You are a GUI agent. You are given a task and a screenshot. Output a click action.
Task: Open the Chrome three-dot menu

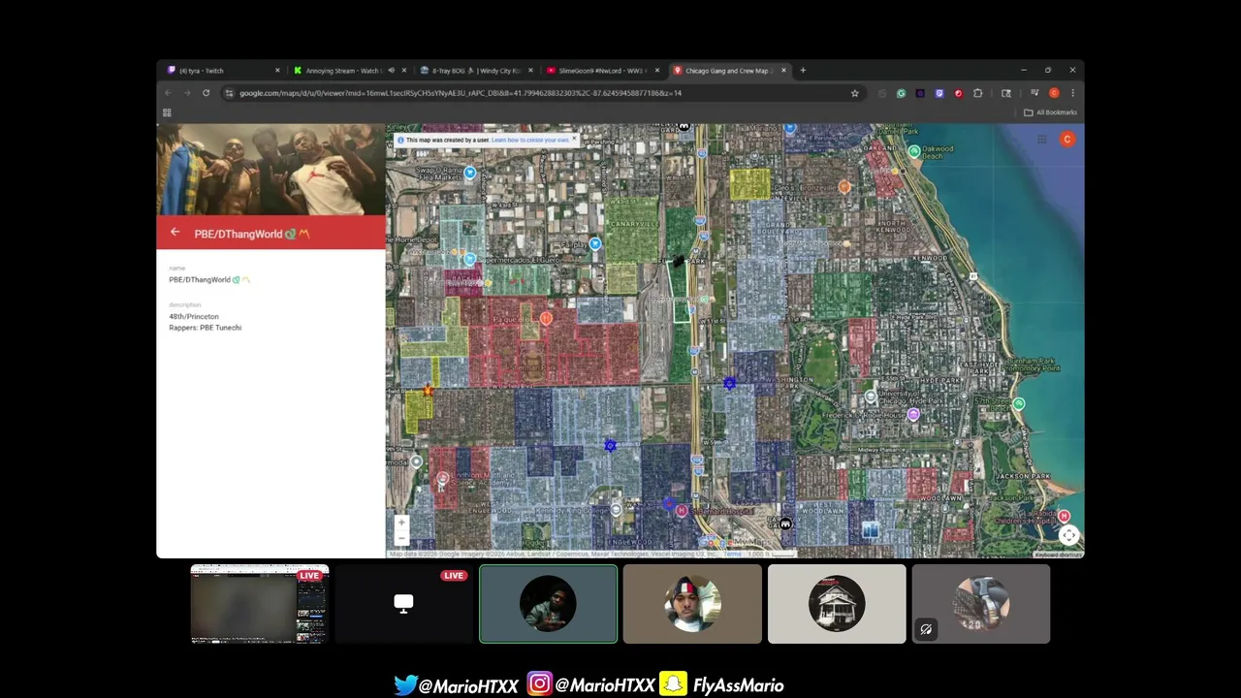pos(1072,93)
